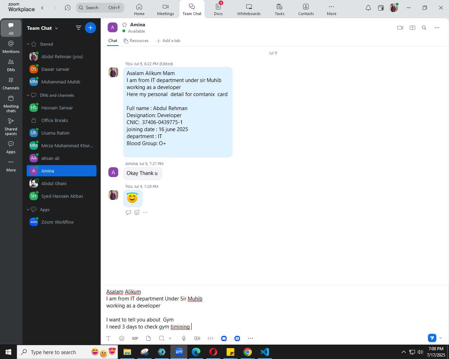Open Apps in left sidebar
Image resolution: width=449 pixels, height=359 pixels.
(x=11, y=147)
